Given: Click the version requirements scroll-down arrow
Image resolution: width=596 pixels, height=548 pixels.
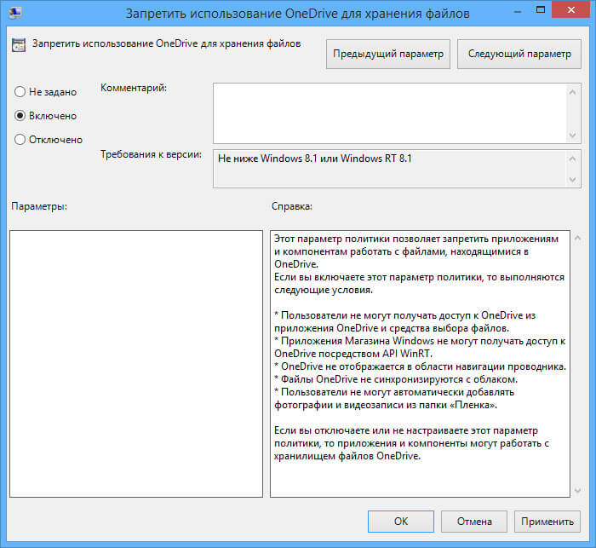Looking at the screenshot, I should tap(573, 180).
